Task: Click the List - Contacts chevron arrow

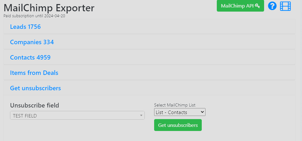Action: (202, 112)
